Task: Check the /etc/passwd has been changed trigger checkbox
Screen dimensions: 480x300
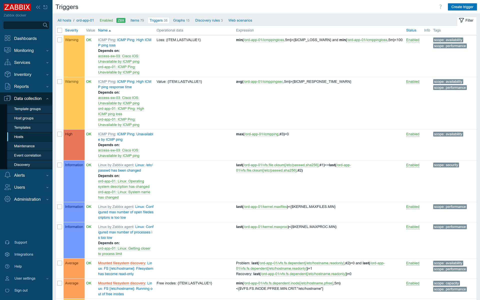Action: click(x=60, y=165)
